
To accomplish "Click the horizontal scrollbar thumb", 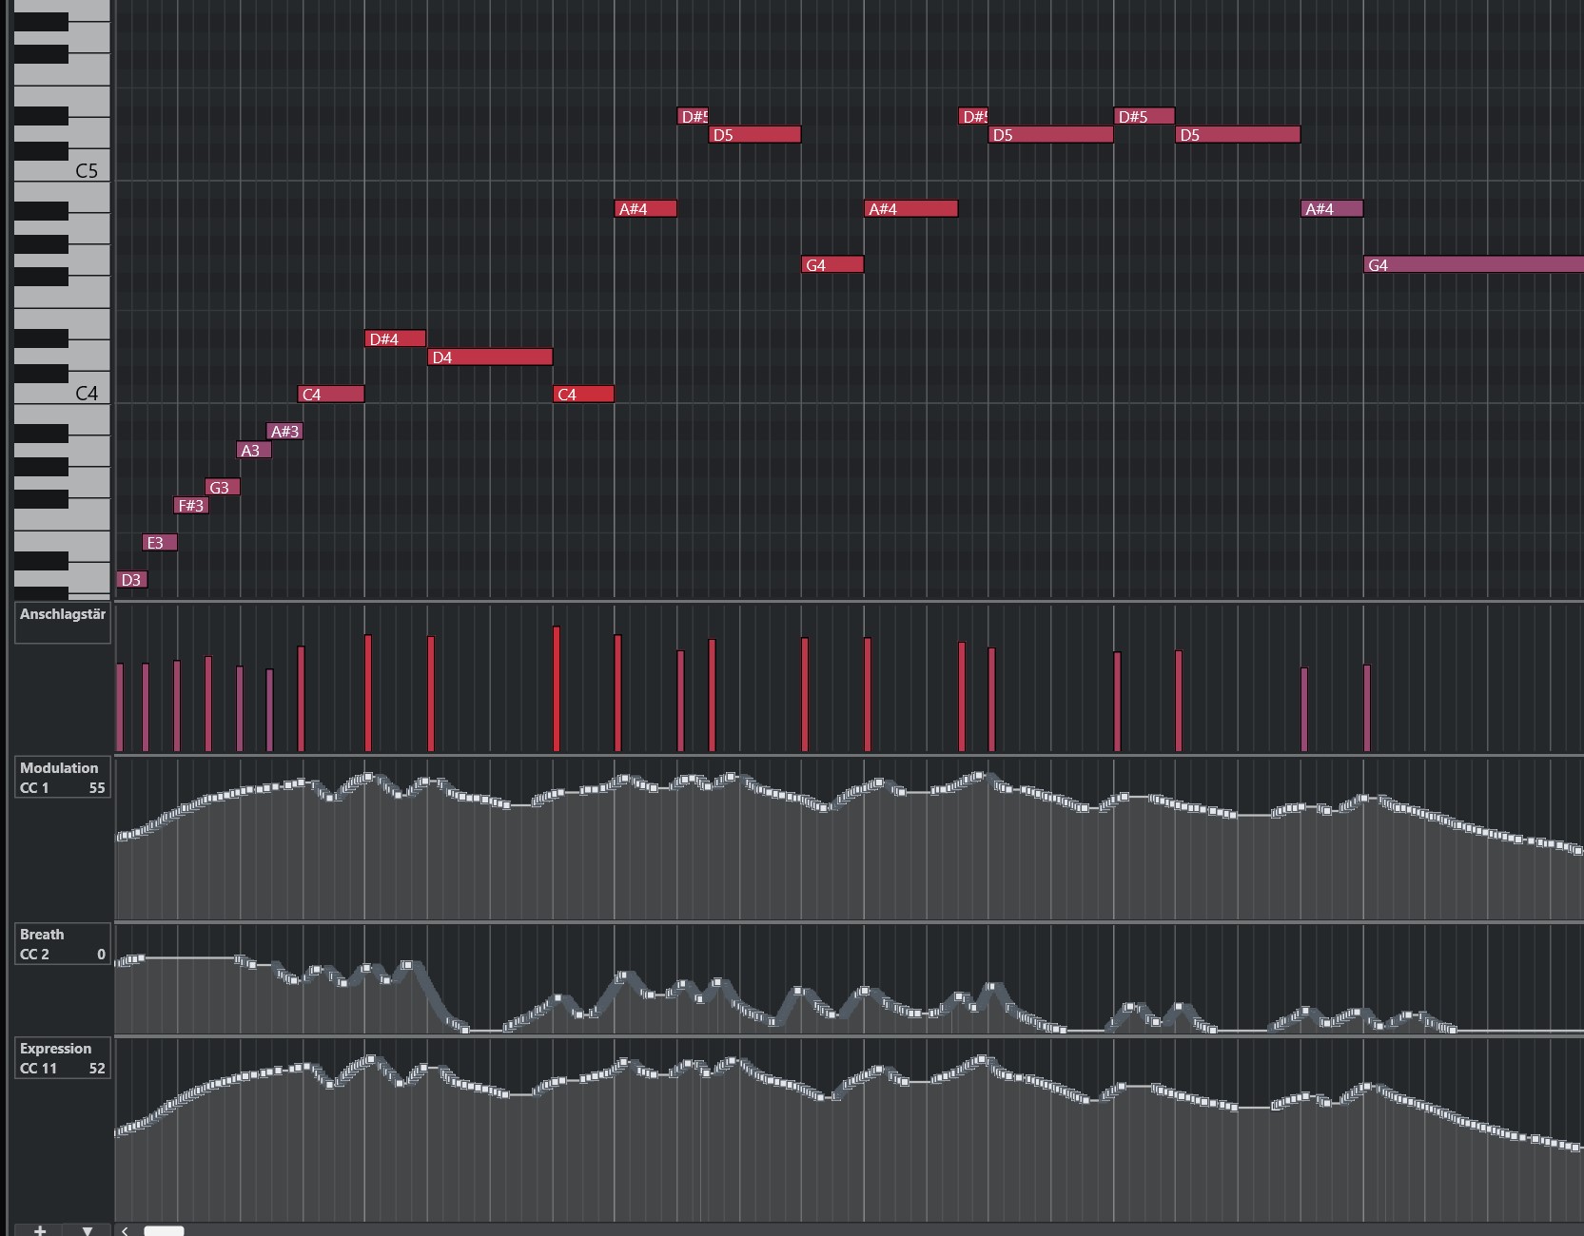I will (x=164, y=1230).
